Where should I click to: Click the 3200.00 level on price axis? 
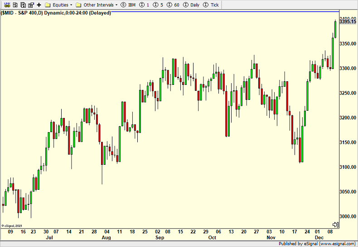click(x=347, y=118)
